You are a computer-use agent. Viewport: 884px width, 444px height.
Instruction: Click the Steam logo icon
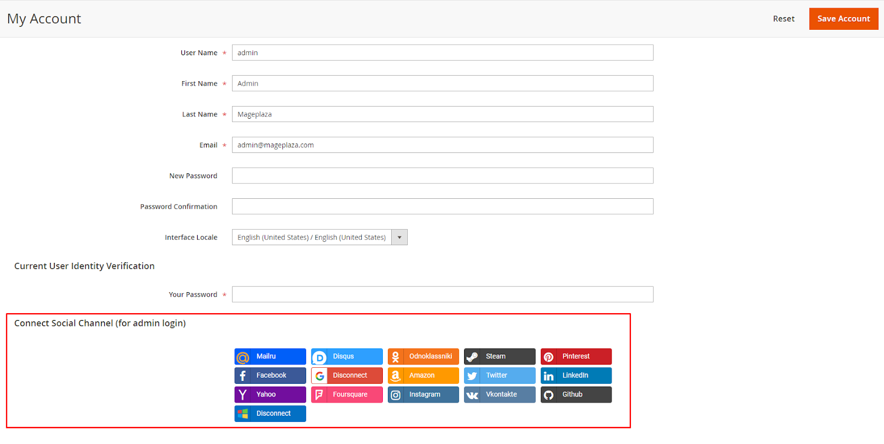[472, 357]
